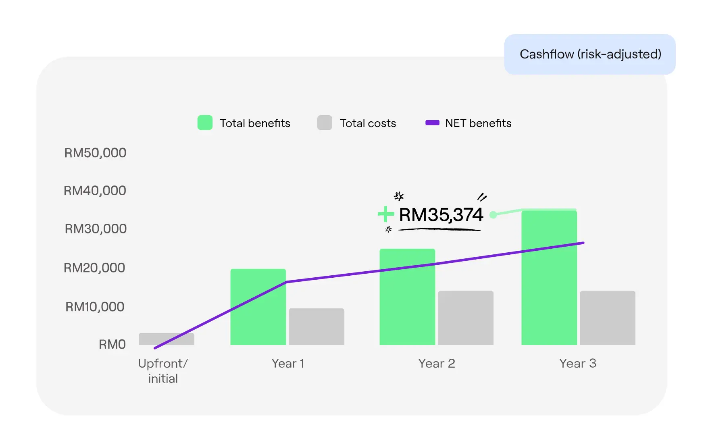Click the Upfront/initial axis label

(x=163, y=371)
